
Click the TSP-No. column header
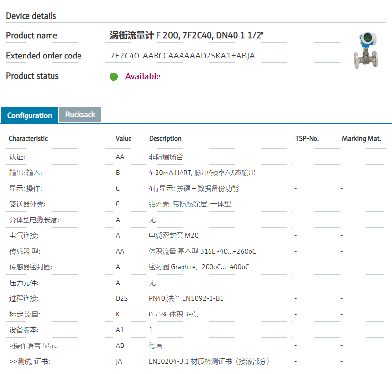pos(307,139)
